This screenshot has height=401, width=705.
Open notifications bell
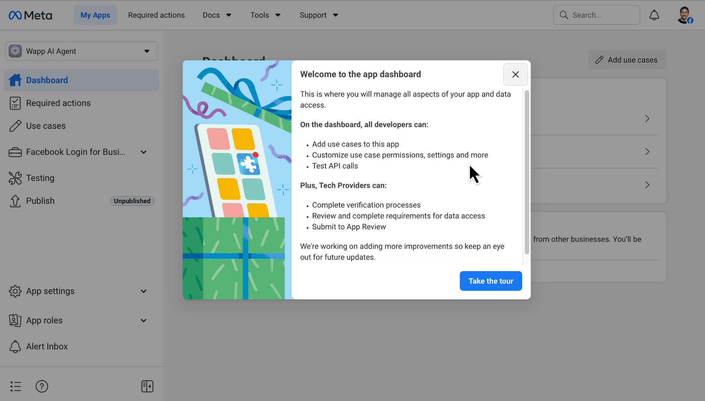(x=654, y=15)
